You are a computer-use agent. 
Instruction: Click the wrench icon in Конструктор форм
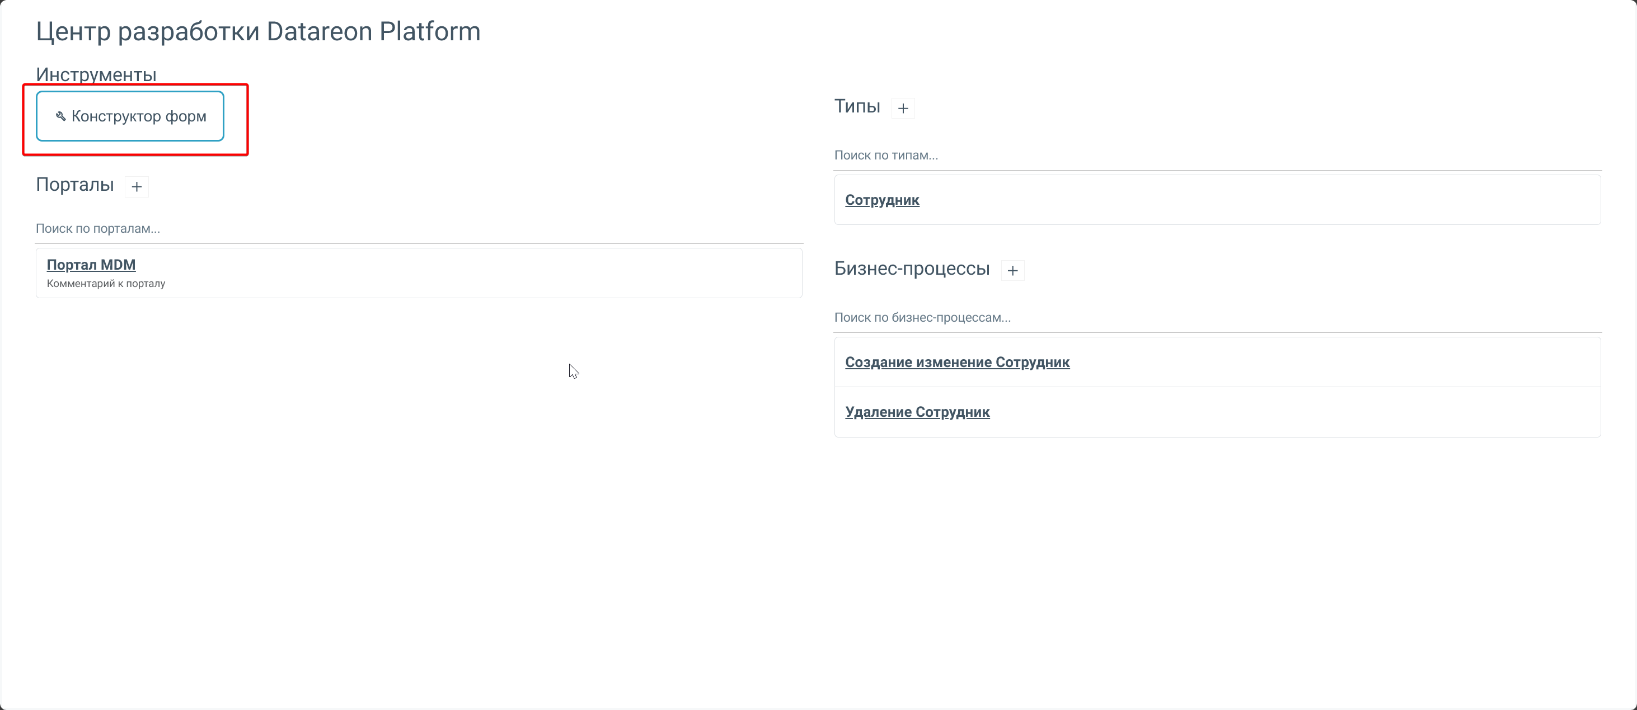pos(61,116)
